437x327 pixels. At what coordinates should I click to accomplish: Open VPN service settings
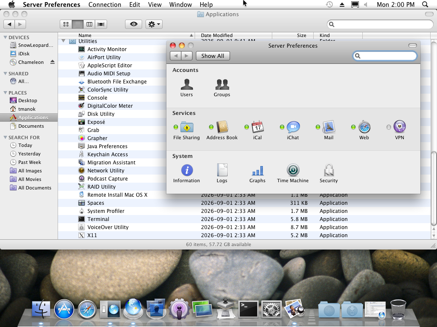pyautogui.click(x=399, y=130)
